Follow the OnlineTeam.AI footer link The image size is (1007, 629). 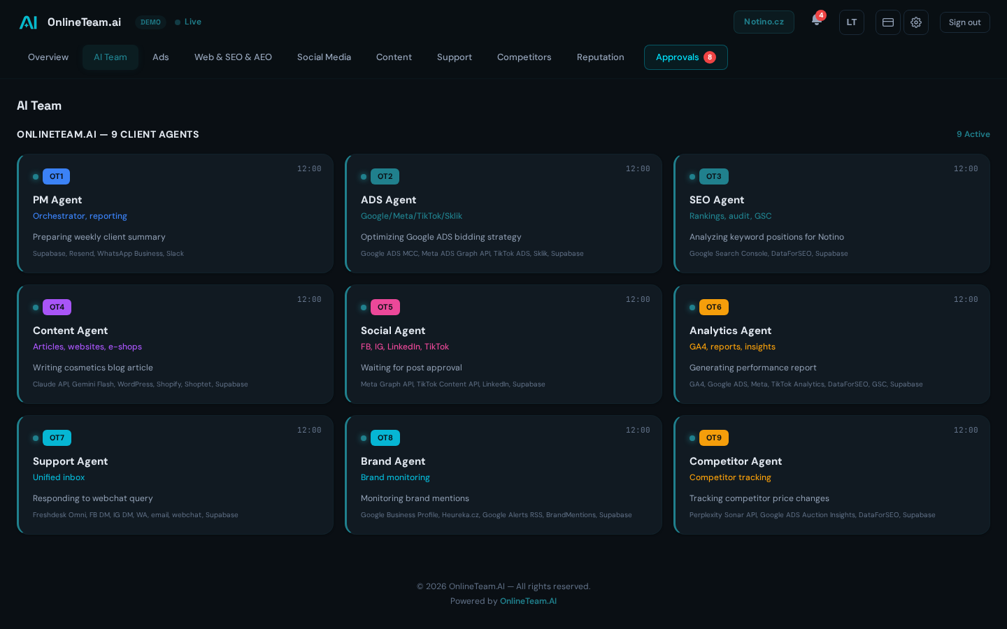(x=528, y=601)
